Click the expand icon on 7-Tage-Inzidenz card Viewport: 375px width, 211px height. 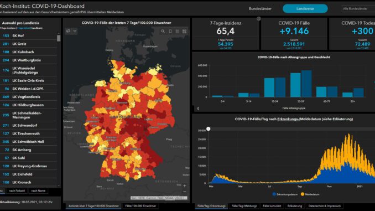tap(258, 19)
